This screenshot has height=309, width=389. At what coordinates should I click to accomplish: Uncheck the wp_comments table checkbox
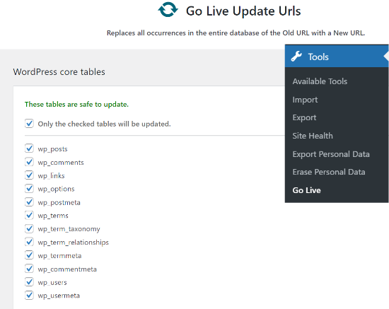point(29,162)
